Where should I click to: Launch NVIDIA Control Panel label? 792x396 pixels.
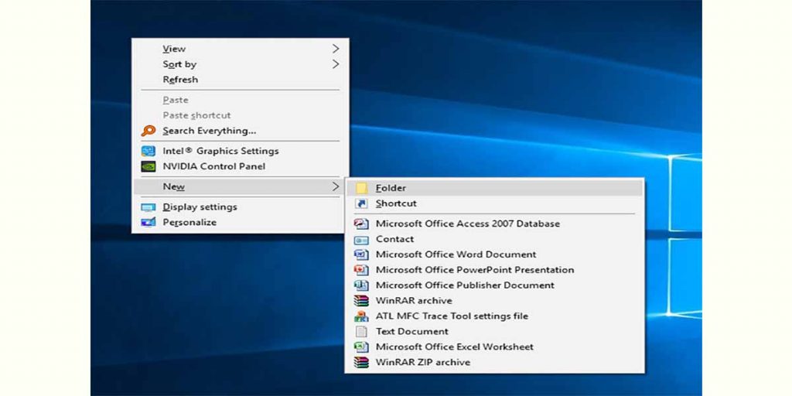(213, 166)
